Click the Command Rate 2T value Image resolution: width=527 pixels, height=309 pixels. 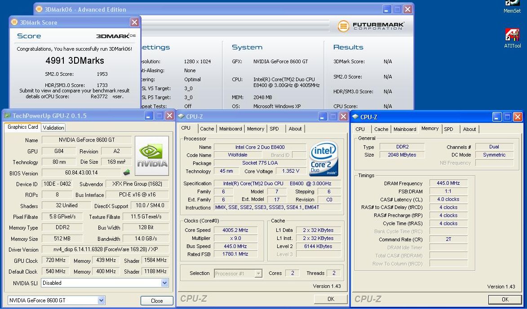(448, 239)
